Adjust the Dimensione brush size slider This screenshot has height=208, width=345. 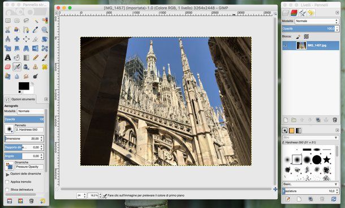point(24,139)
